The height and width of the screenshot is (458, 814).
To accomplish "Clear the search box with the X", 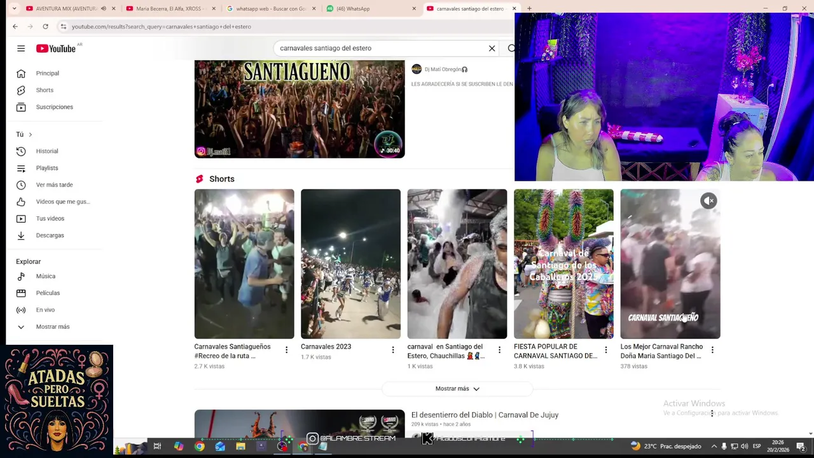I will click(x=492, y=48).
